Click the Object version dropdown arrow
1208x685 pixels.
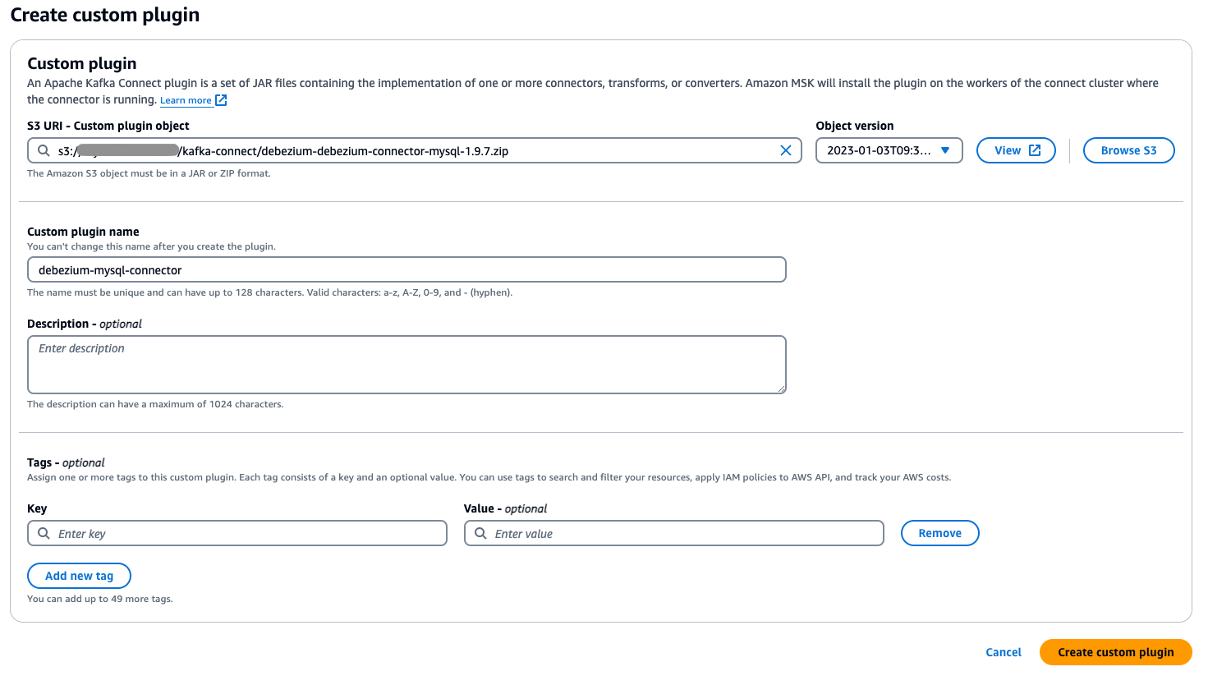click(x=945, y=150)
